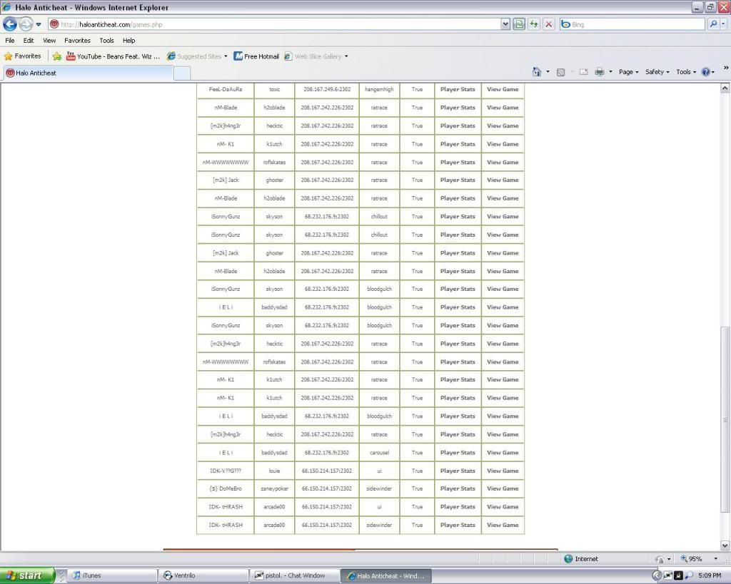This screenshot has width=731, height=584.
Task: Click Player Stats for FeeL-DaAuRa row
Action: (x=458, y=90)
